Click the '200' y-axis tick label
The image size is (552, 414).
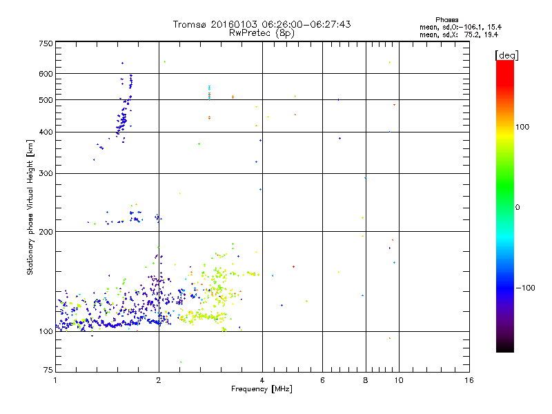coord(46,232)
